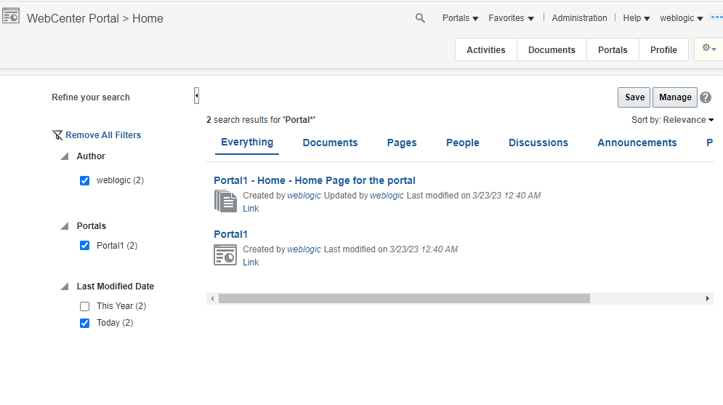Check the This Year date filter
Image resolution: width=723 pixels, height=405 pixels.
(x=85, y=306)
